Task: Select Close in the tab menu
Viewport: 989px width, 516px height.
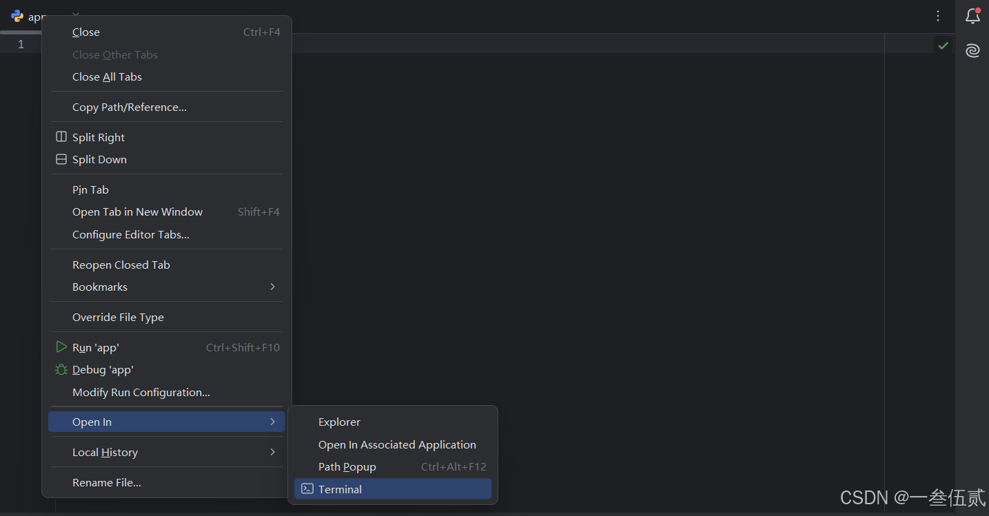Action: (x=167, y=32)
